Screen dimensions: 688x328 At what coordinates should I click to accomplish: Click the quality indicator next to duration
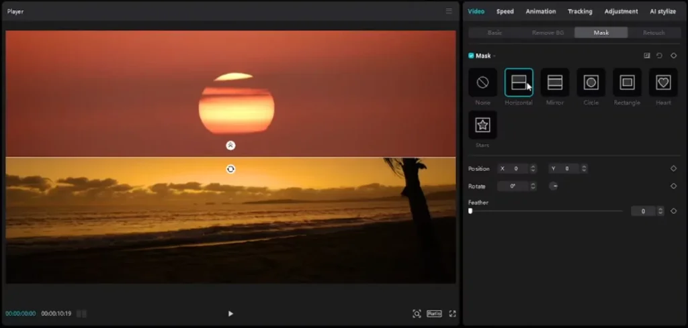click(x=81, y=313)
